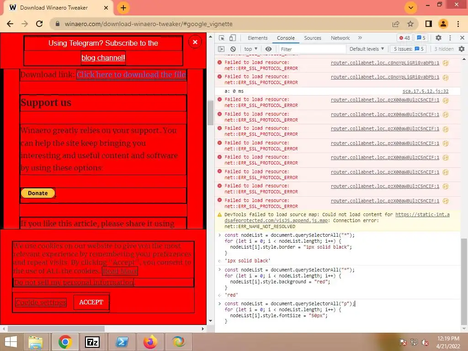
Task: Click the Action Center flag tray icon
Action: pyautogui.click(x=403, y=342)
